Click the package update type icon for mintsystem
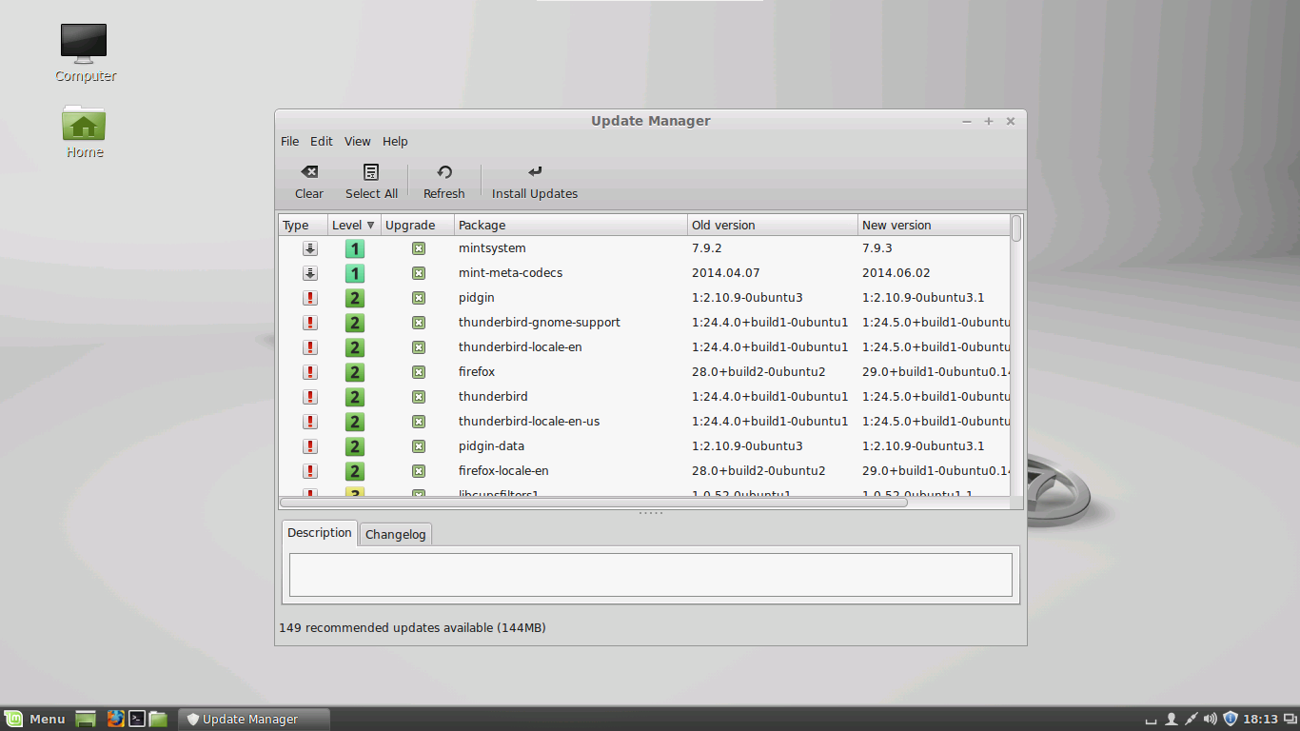 click(x=310, y=248)
